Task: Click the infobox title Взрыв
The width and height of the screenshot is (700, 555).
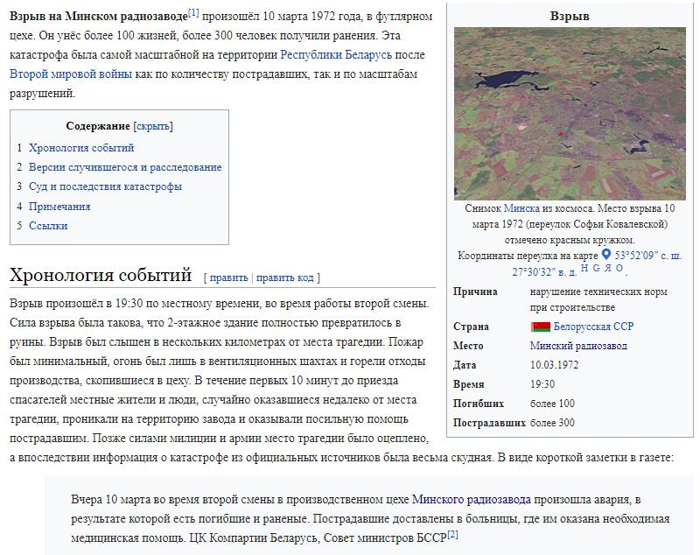Action: [570, 16]
